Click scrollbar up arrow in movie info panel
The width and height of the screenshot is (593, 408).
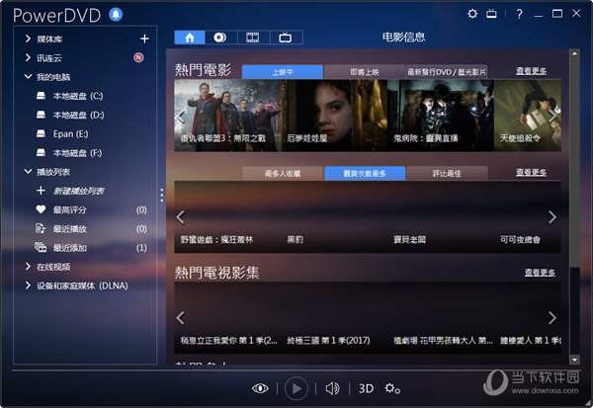574,53
